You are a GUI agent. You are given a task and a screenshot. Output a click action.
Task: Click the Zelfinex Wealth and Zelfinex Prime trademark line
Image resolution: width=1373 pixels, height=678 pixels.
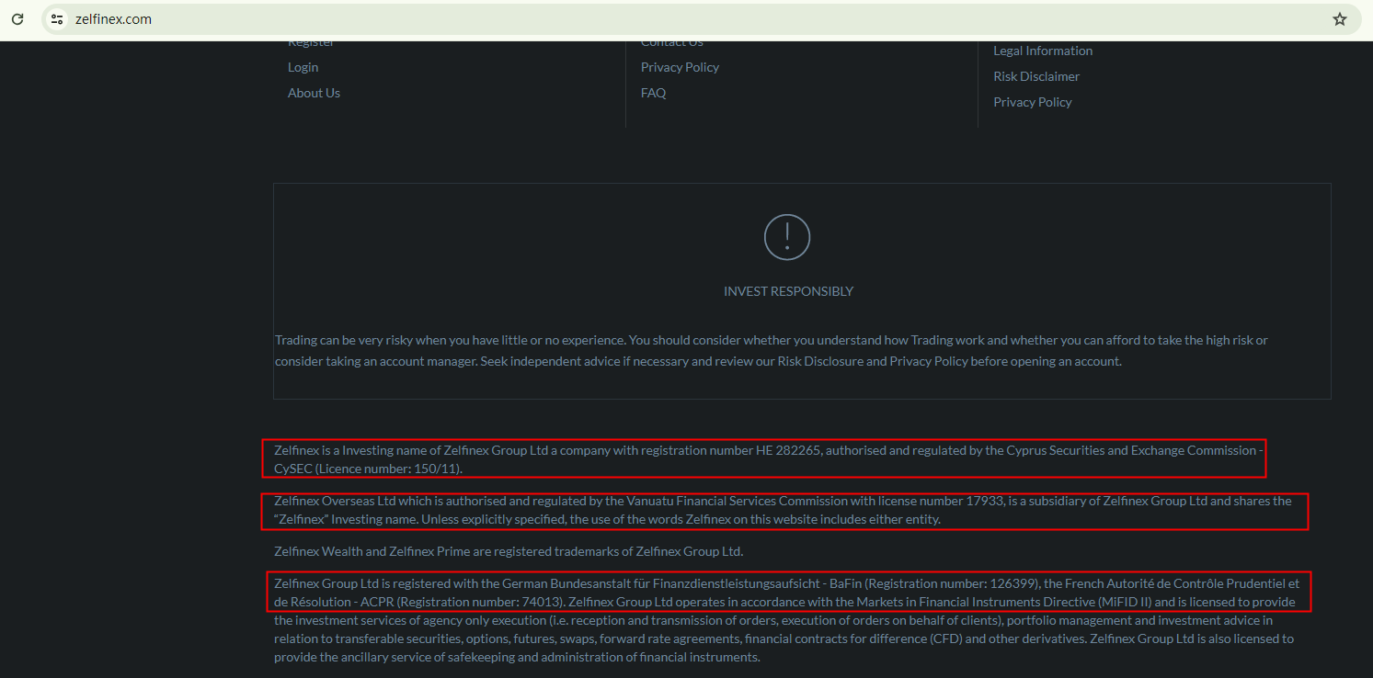509,551
